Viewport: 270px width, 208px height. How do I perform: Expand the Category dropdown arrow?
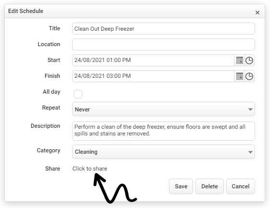(x=250, y=152)
